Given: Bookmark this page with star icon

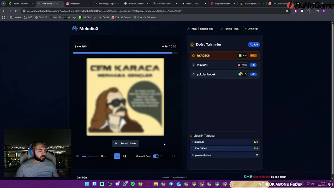Looking at the screenshot, I should tap(287, 11).
